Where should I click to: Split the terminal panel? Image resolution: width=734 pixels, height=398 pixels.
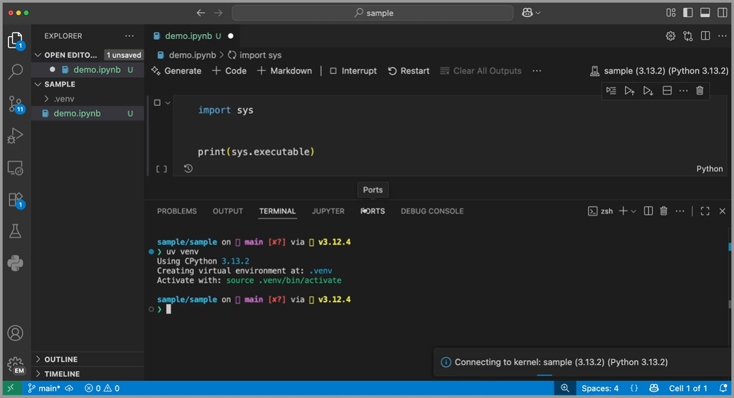[648, 211]
